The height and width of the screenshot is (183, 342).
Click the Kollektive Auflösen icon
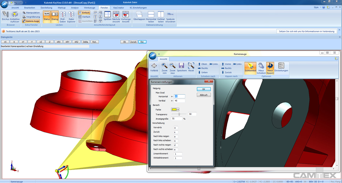click(x=15, y=16)
